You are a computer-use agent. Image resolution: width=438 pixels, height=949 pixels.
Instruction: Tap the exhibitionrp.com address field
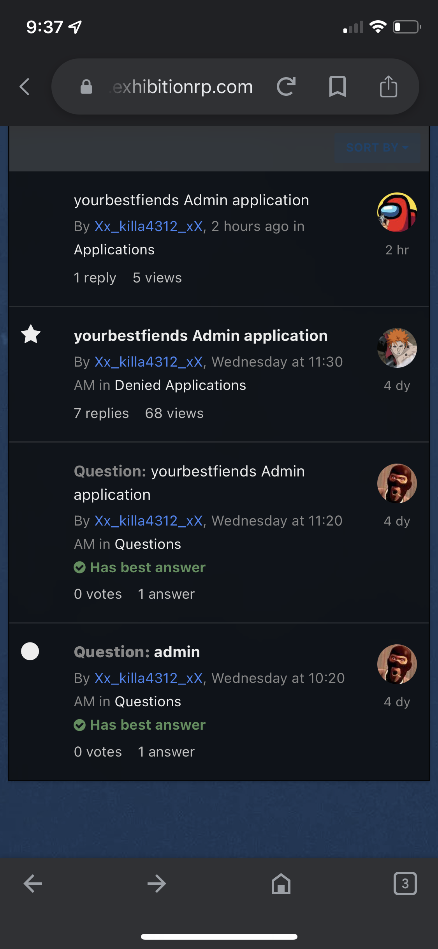coord(182,86)
